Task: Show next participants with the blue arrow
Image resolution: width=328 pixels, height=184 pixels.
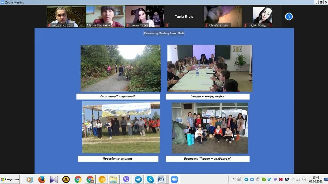Action: (289, 17)
